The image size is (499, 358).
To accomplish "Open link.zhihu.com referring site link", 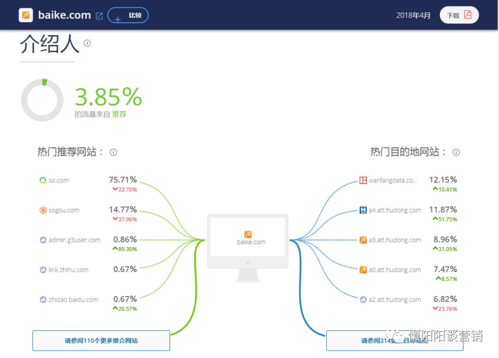I will point(68,270).
